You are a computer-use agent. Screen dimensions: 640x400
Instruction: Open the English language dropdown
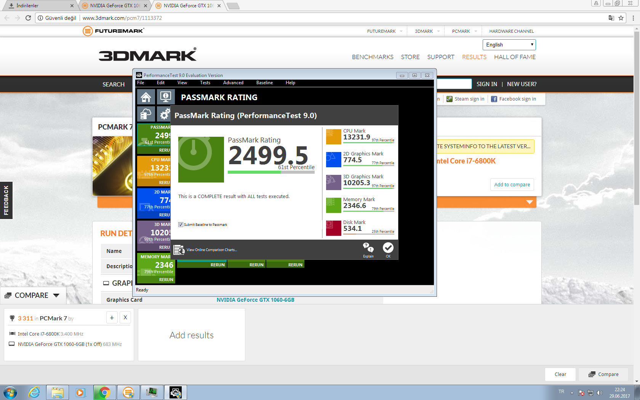coord(509,45)
